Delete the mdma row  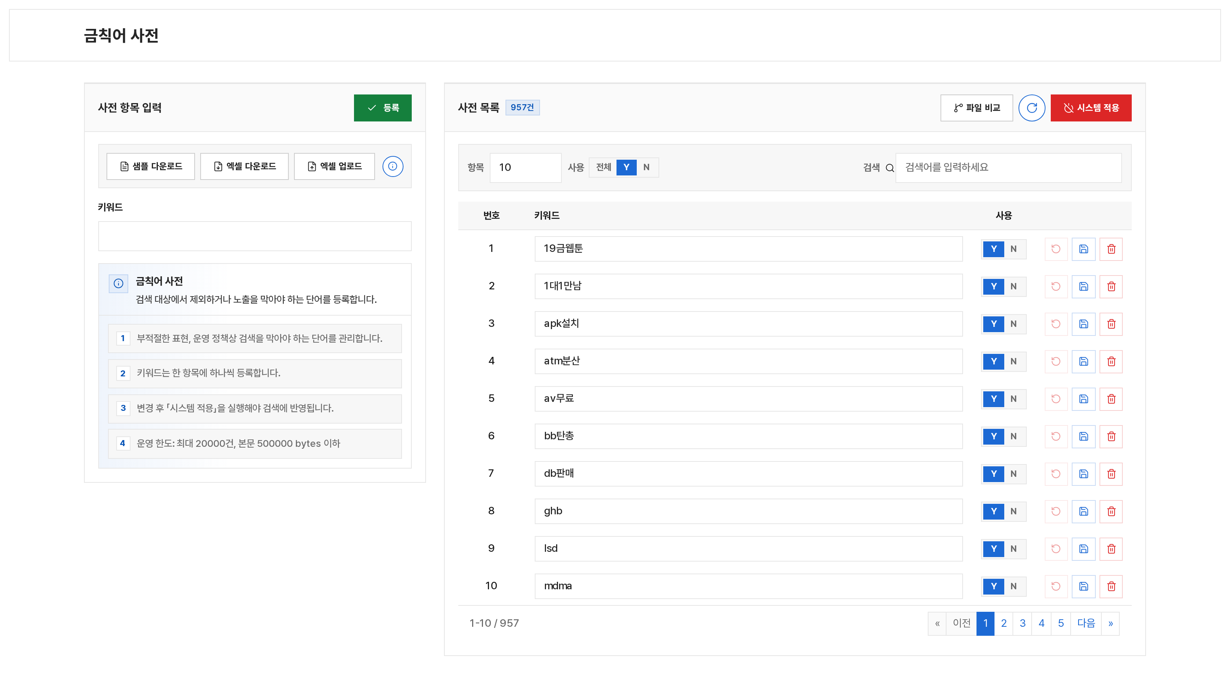(1111, 586)
